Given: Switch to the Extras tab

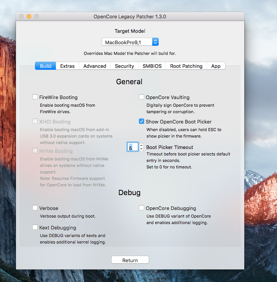Looking at the screenshot, I should (x=67, y=66).
